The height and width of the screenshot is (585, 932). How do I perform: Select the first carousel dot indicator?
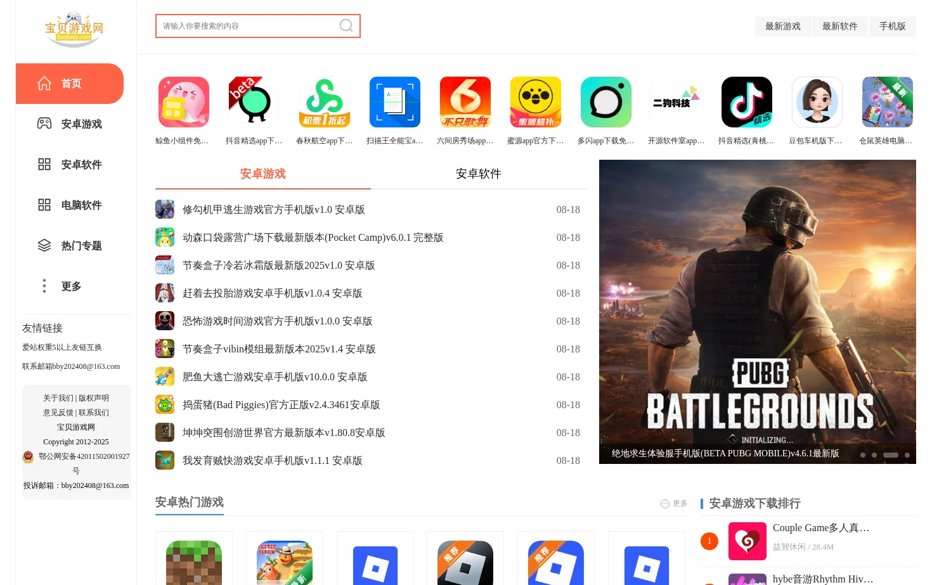(863, 455)
